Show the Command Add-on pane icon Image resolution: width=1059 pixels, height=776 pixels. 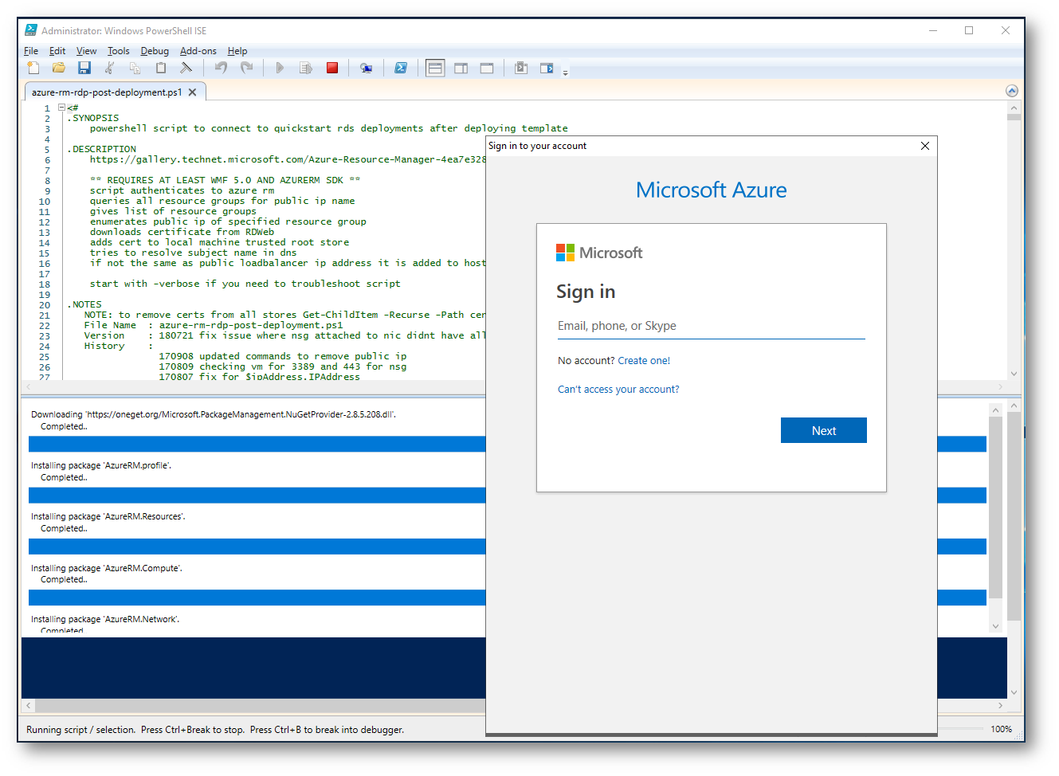[x=547, y=68]
